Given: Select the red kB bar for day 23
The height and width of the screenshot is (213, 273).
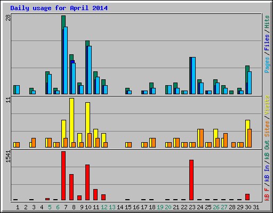Looking at the screenshot, I should 191,180.
